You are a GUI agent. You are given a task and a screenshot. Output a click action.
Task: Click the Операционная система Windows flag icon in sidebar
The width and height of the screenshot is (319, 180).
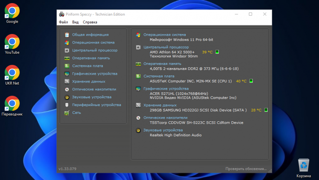[67, 43]
